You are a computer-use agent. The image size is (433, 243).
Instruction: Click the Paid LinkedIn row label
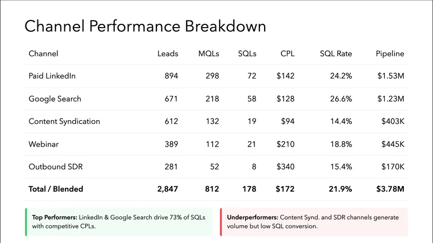(x=52, y=76)
